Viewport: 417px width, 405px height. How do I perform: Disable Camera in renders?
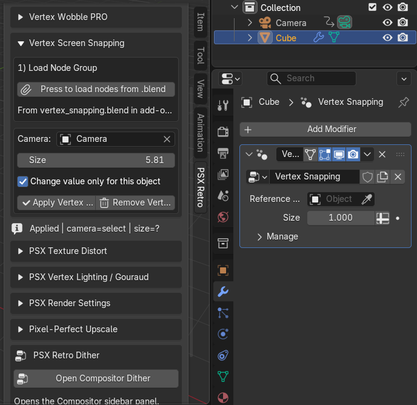(402, 22)
